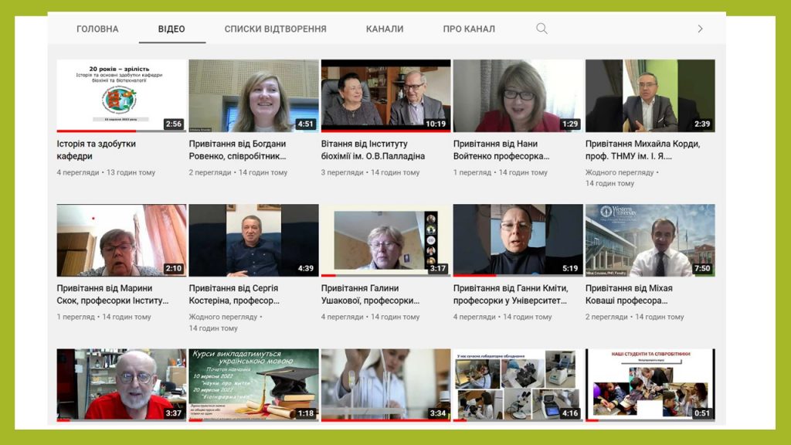The height and width of the screenshot is (445, 791).
Task: Click 'Вітання від Інституту біохімії' video title
Action: [x=373, y=150]
